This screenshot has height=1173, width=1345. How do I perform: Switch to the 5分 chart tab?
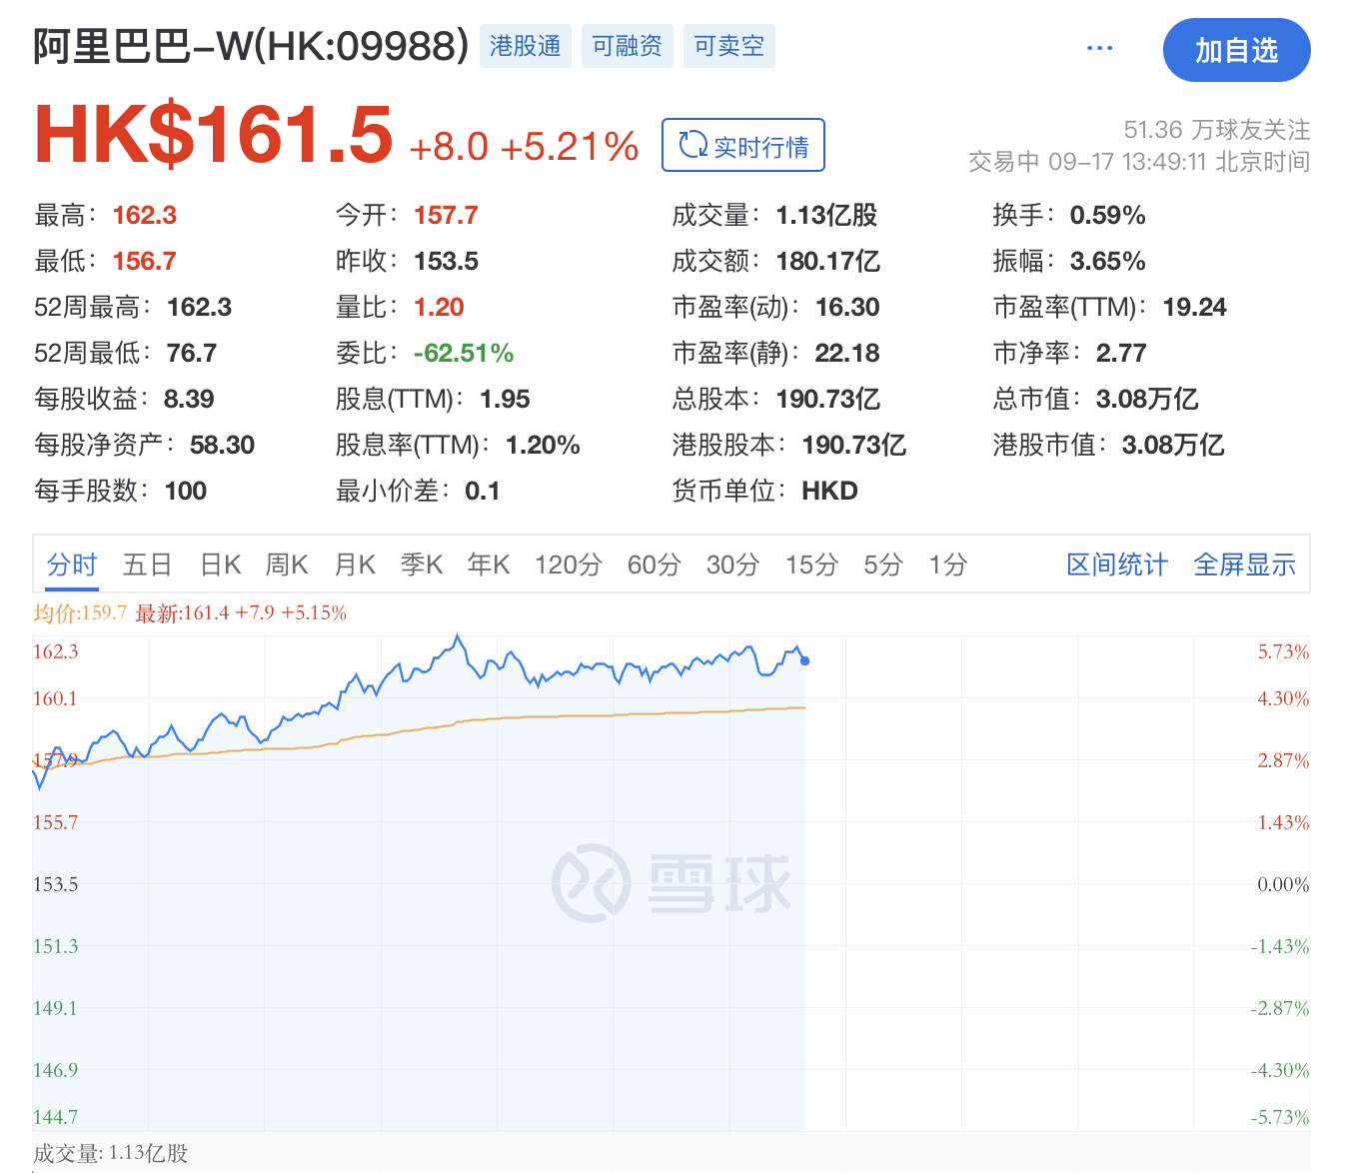[x=883, y=565]
